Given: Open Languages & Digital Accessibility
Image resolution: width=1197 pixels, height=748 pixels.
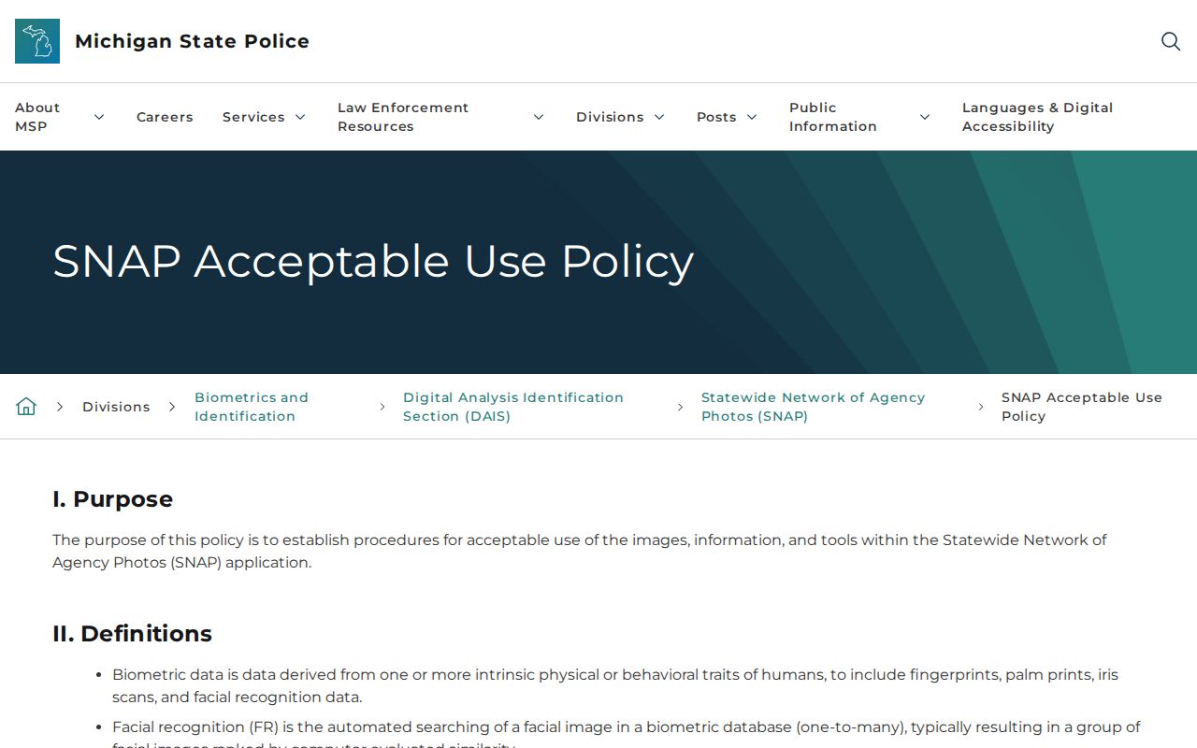Looking at the screenshot, I should (1038, 117).
